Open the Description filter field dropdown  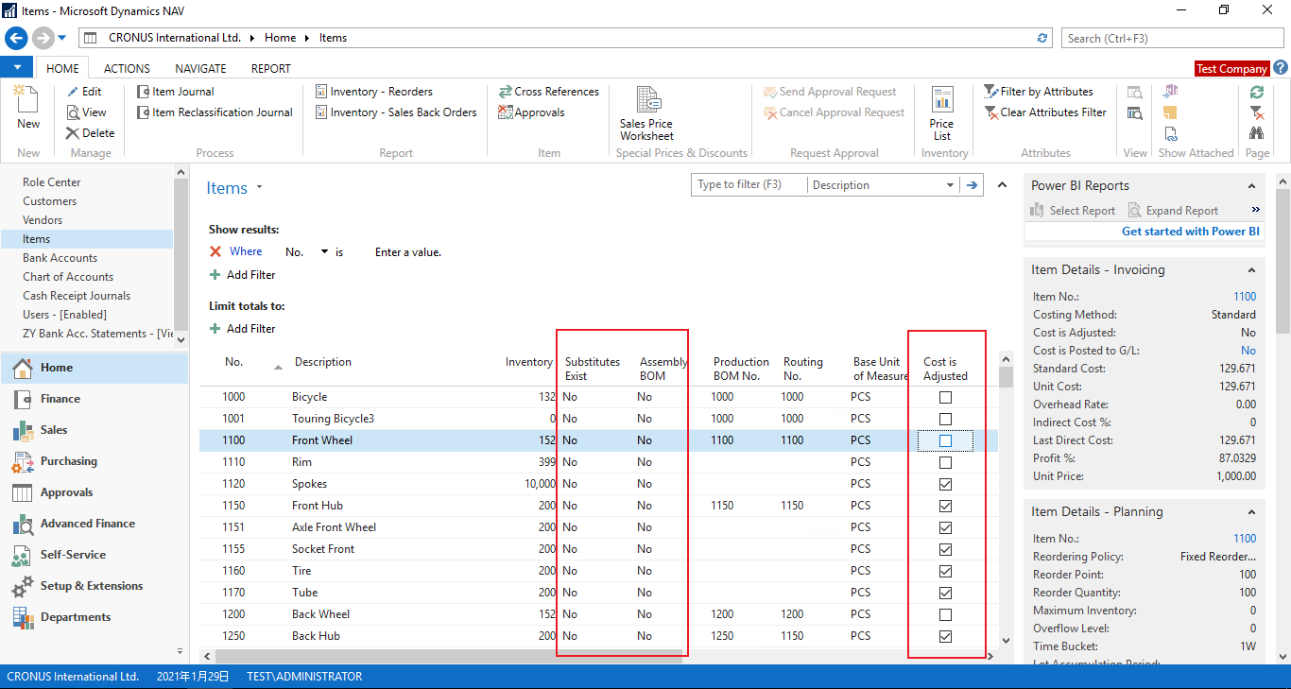(950, 184)
